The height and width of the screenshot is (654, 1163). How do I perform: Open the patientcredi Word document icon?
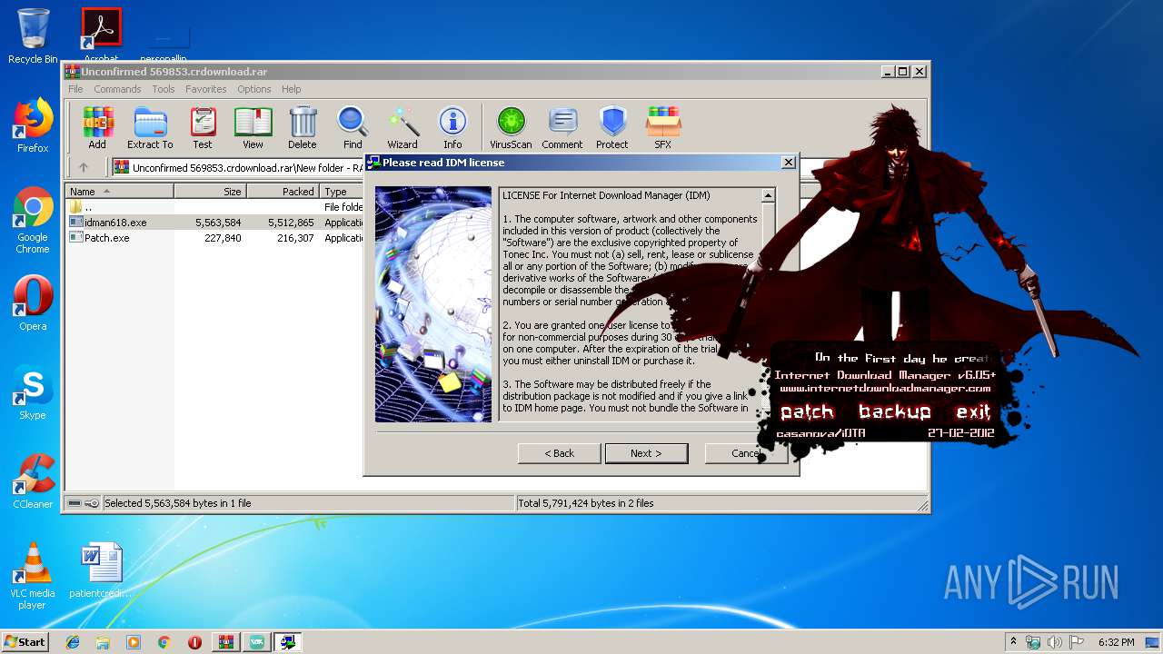[101, 570]
